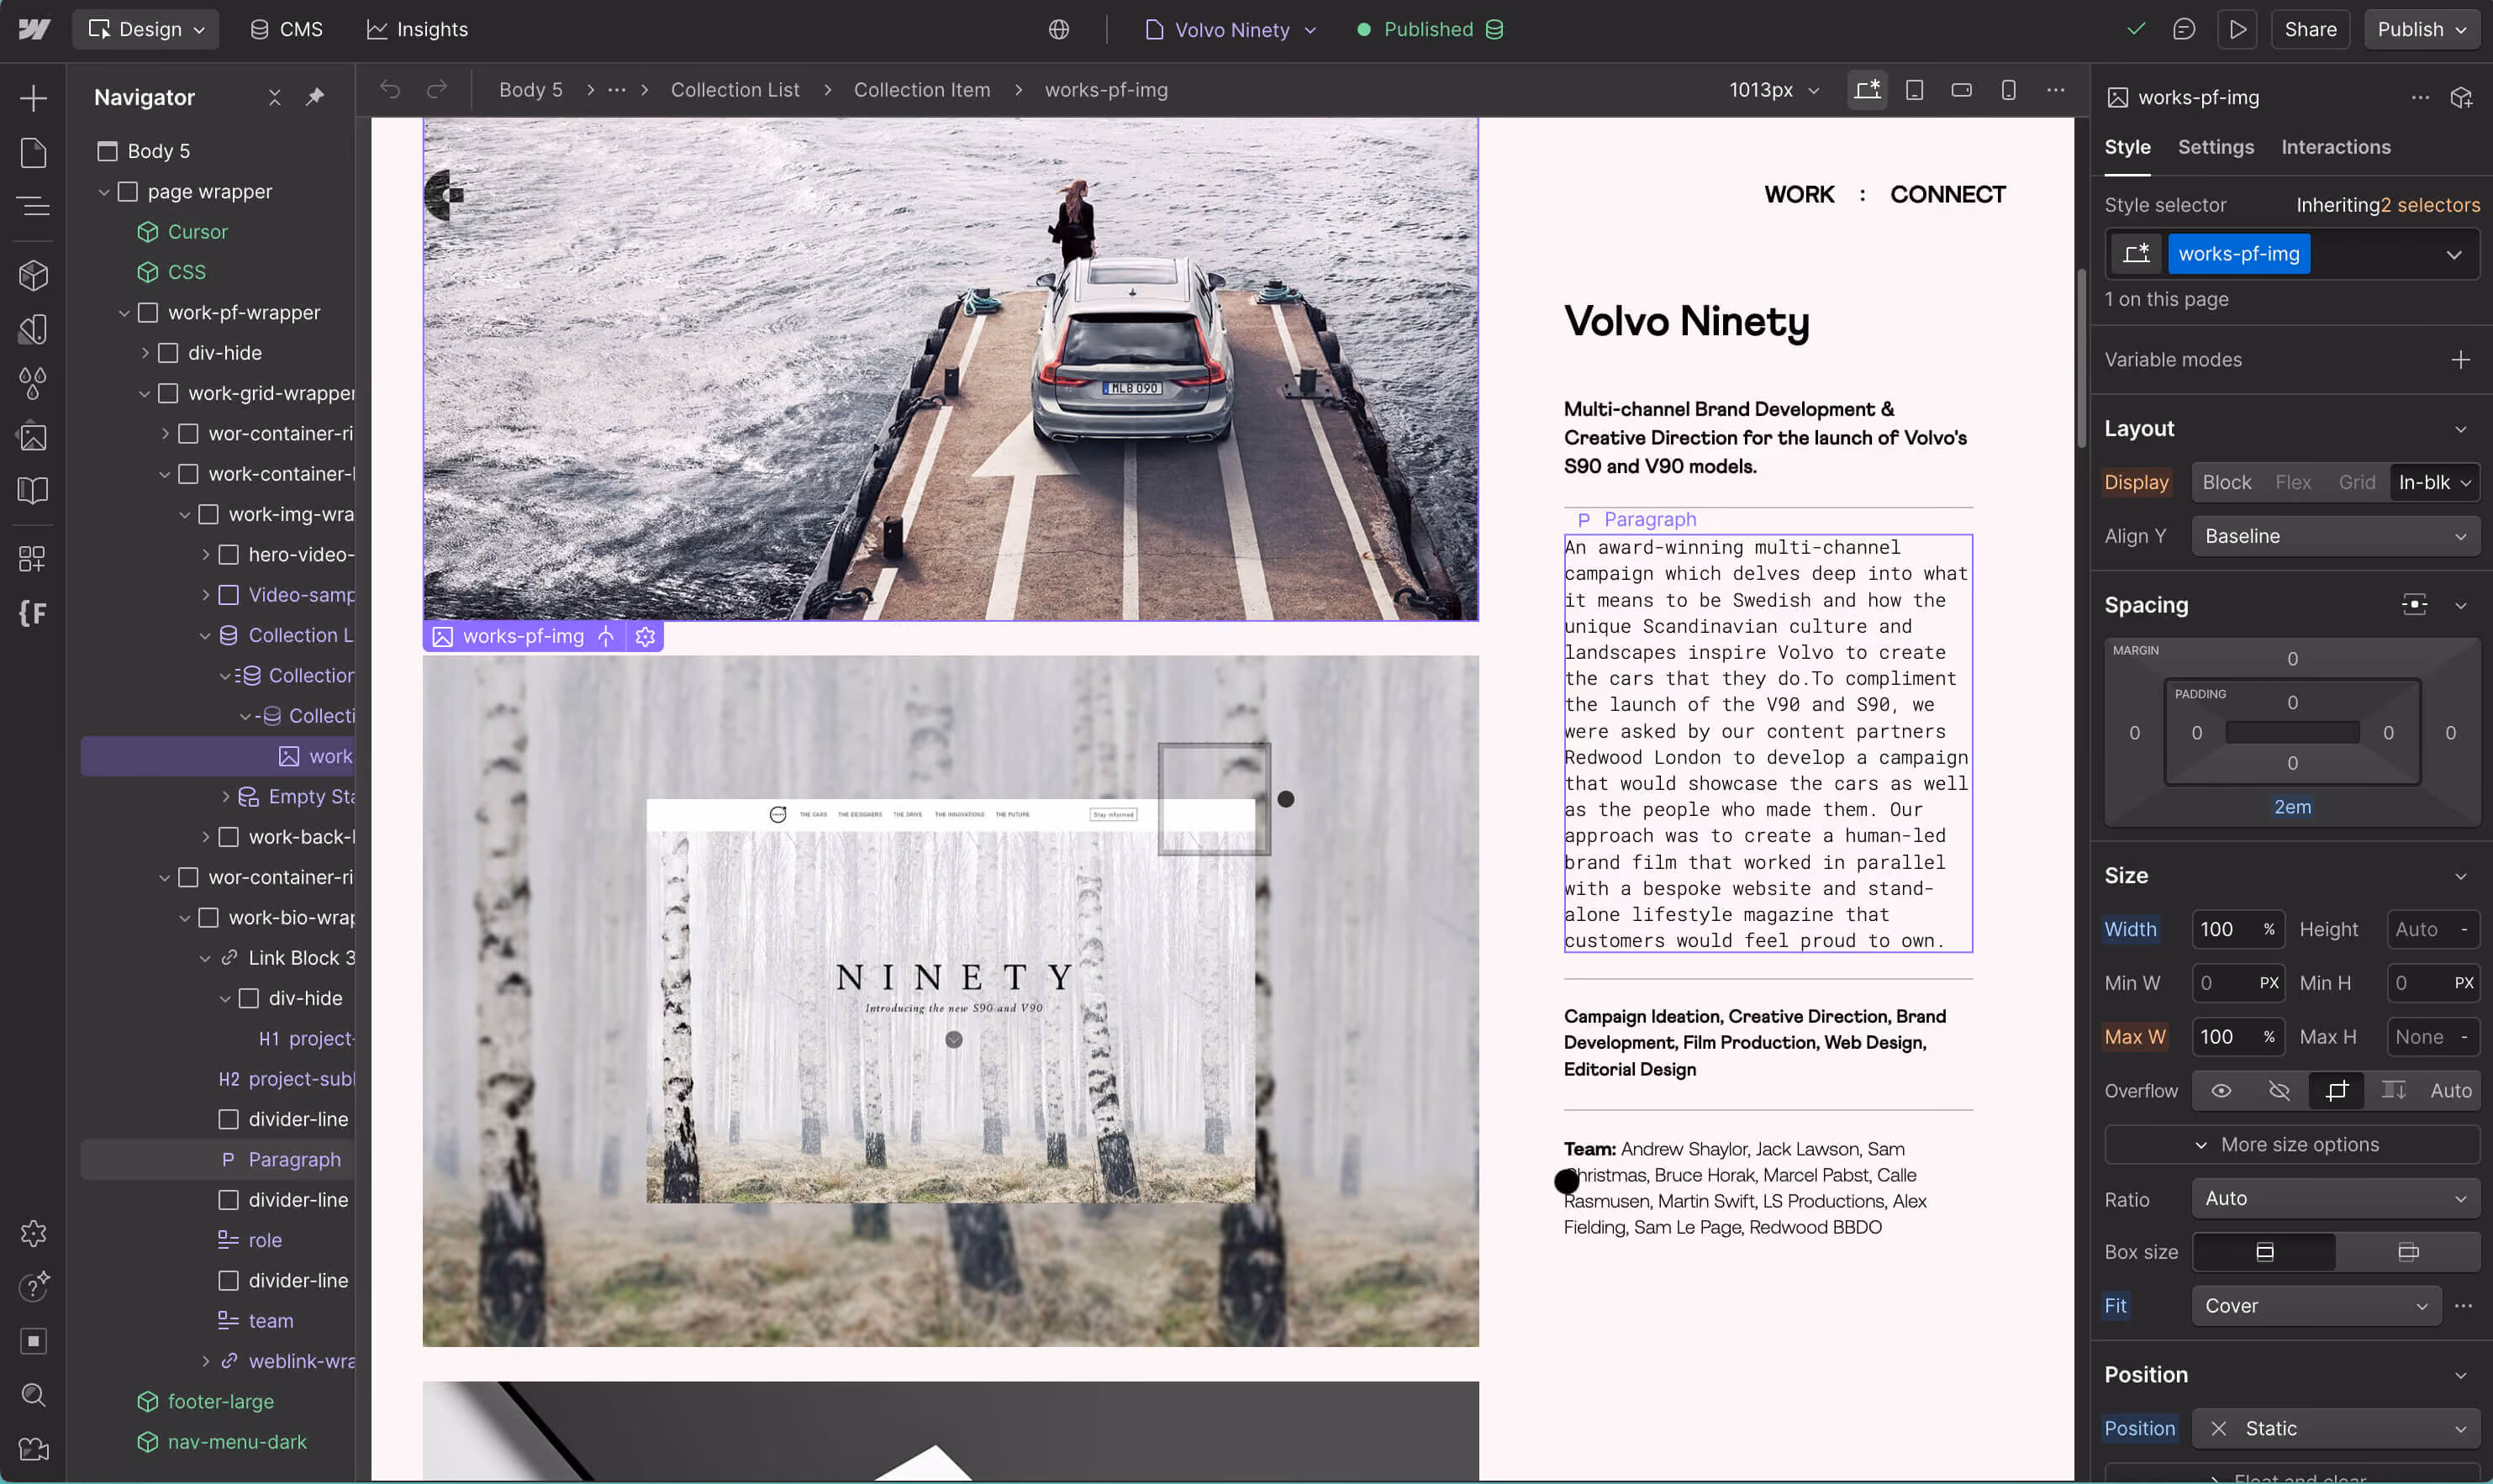This screenshot has width=2493, height=1484.
Task: Open the Position Static dropdown
Action: (2335, 1428)
